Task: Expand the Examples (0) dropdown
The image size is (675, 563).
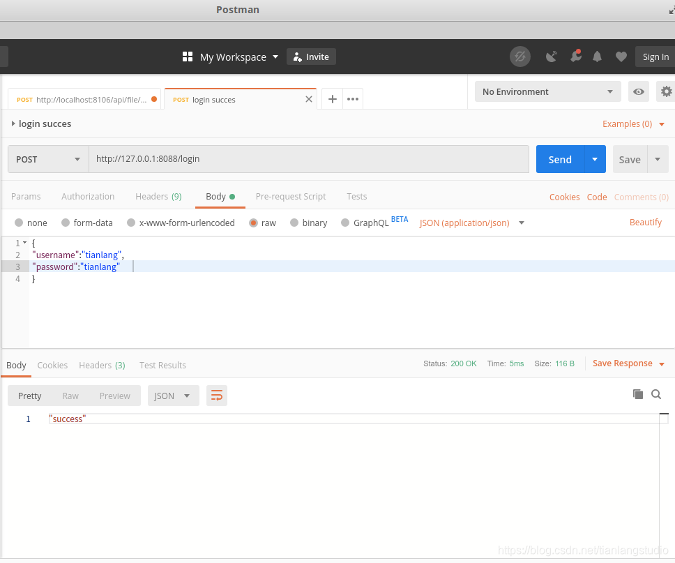Action: (x=633, y=124)
